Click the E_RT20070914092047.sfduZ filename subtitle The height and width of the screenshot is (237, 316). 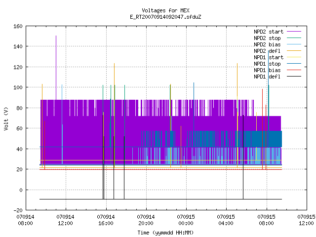[165, 17]
